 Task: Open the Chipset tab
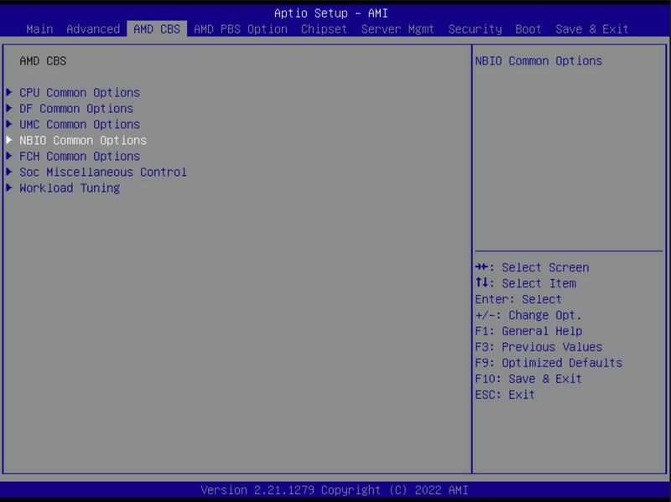click(324, 29)
